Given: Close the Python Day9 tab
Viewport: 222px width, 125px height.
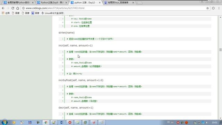Looking at the screenshot, I should 66,2.
